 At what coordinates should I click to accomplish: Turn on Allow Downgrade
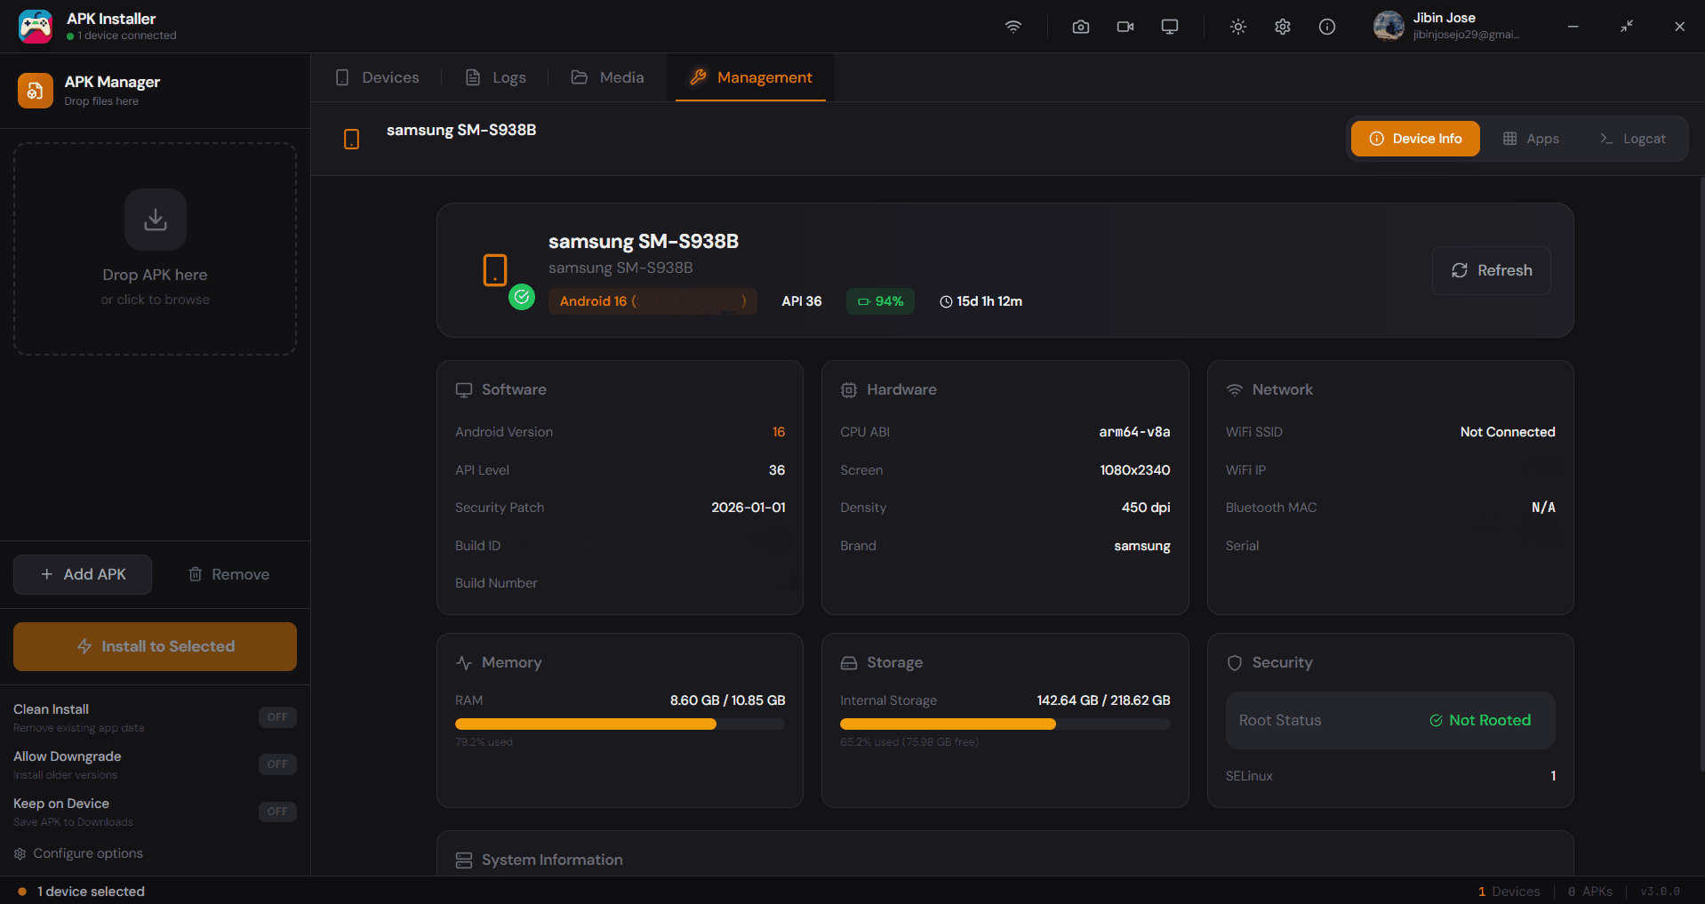point(277,764)
